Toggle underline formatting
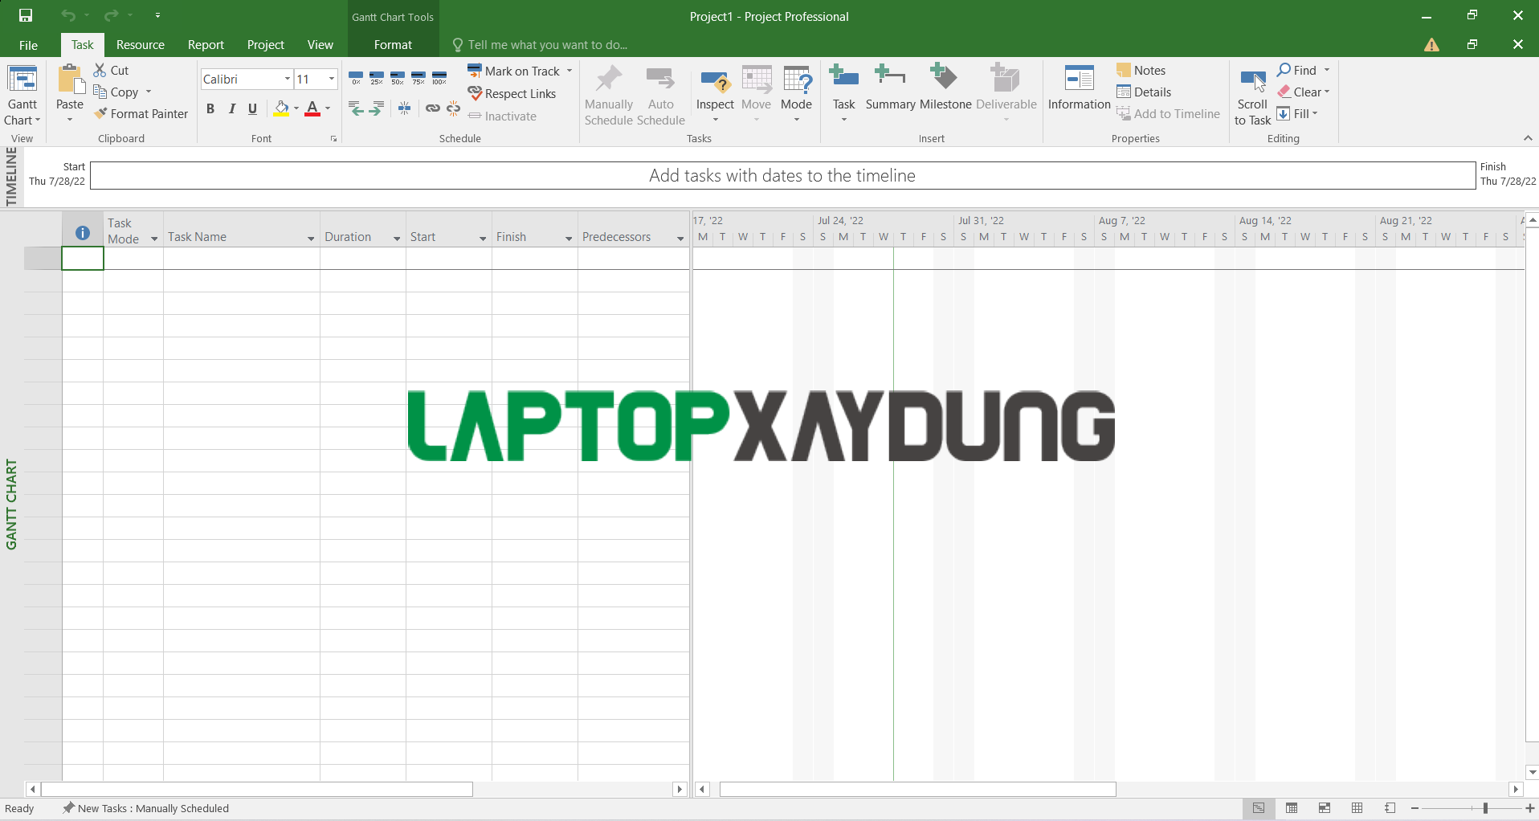The height and width of the screenshot is (821, 1539). click(x=252, y=108)
